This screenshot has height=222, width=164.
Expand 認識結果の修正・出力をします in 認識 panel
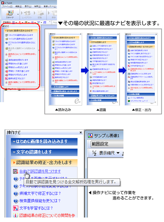(103, 96)
